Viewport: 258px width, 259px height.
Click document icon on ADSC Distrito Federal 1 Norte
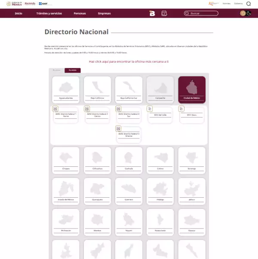[55, 108]
